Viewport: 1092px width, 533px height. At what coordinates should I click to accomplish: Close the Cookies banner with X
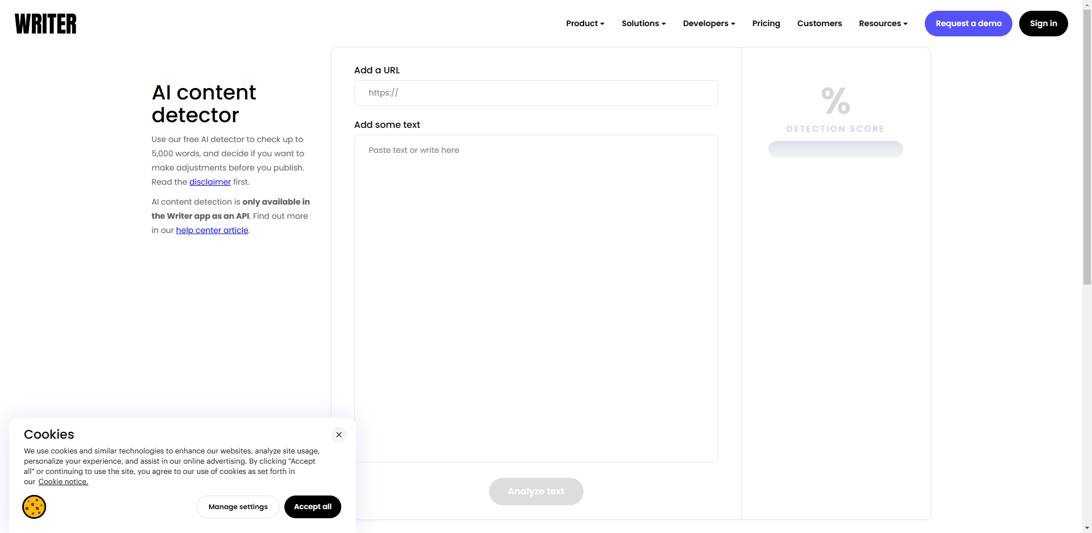[339, 435]
